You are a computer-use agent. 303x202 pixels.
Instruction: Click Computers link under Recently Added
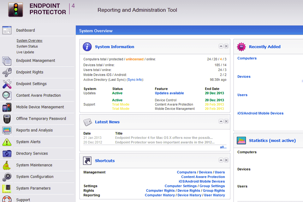pyautogui.click(x=247, y=58)
